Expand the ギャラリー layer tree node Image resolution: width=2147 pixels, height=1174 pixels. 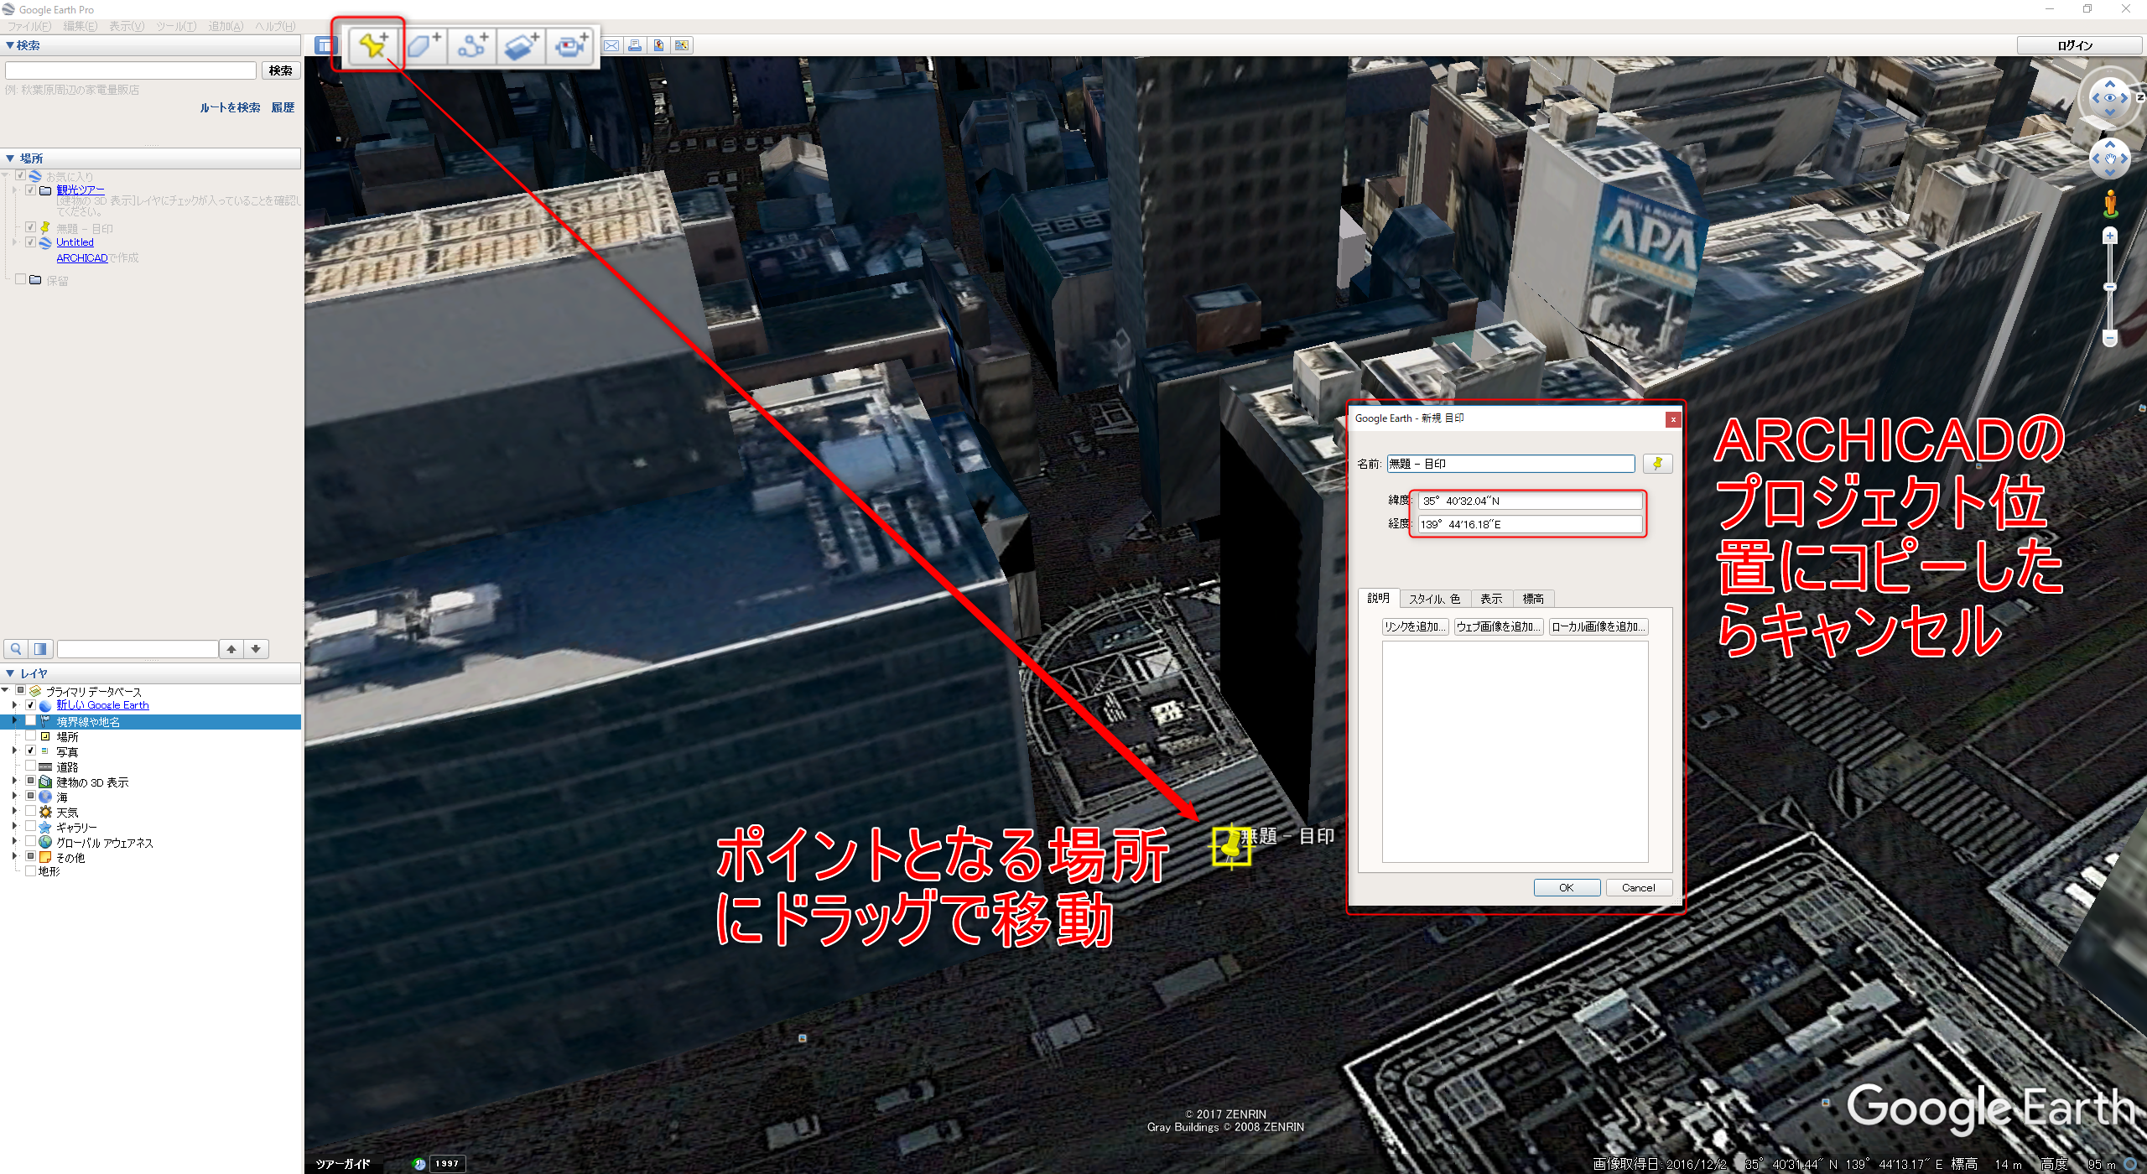[15, 827]
